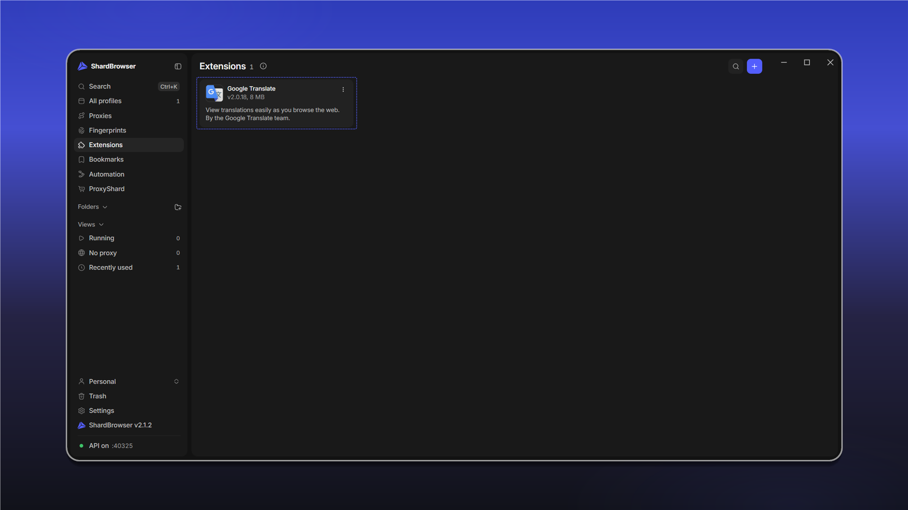Switch the Personal workspace dropdown
This screenshot has width=908, height=510.
click(x=129, y=382)
